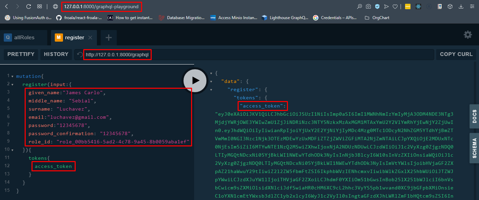Select the register tab
This screenshot has height=200, width=479.
pos(74,38)
